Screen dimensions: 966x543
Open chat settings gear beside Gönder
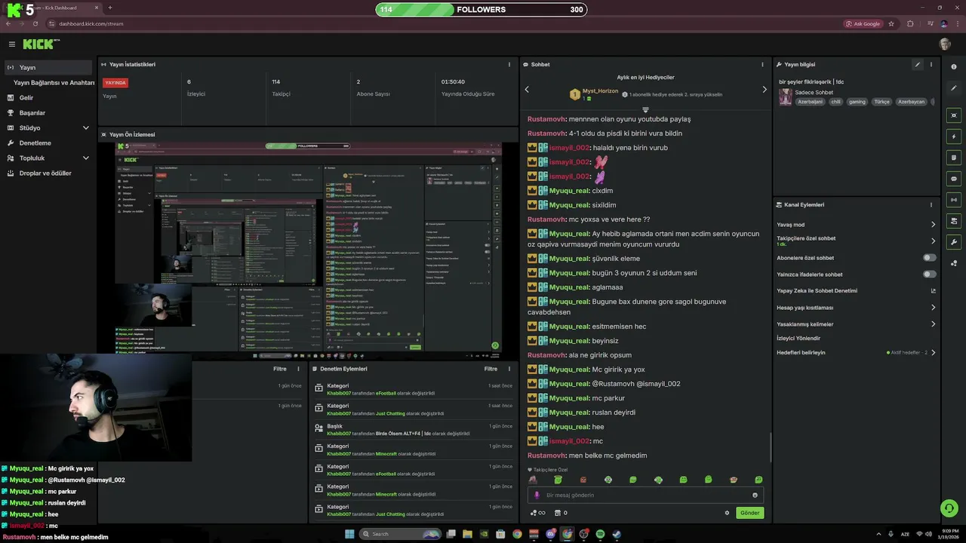[x=727, y=513]
